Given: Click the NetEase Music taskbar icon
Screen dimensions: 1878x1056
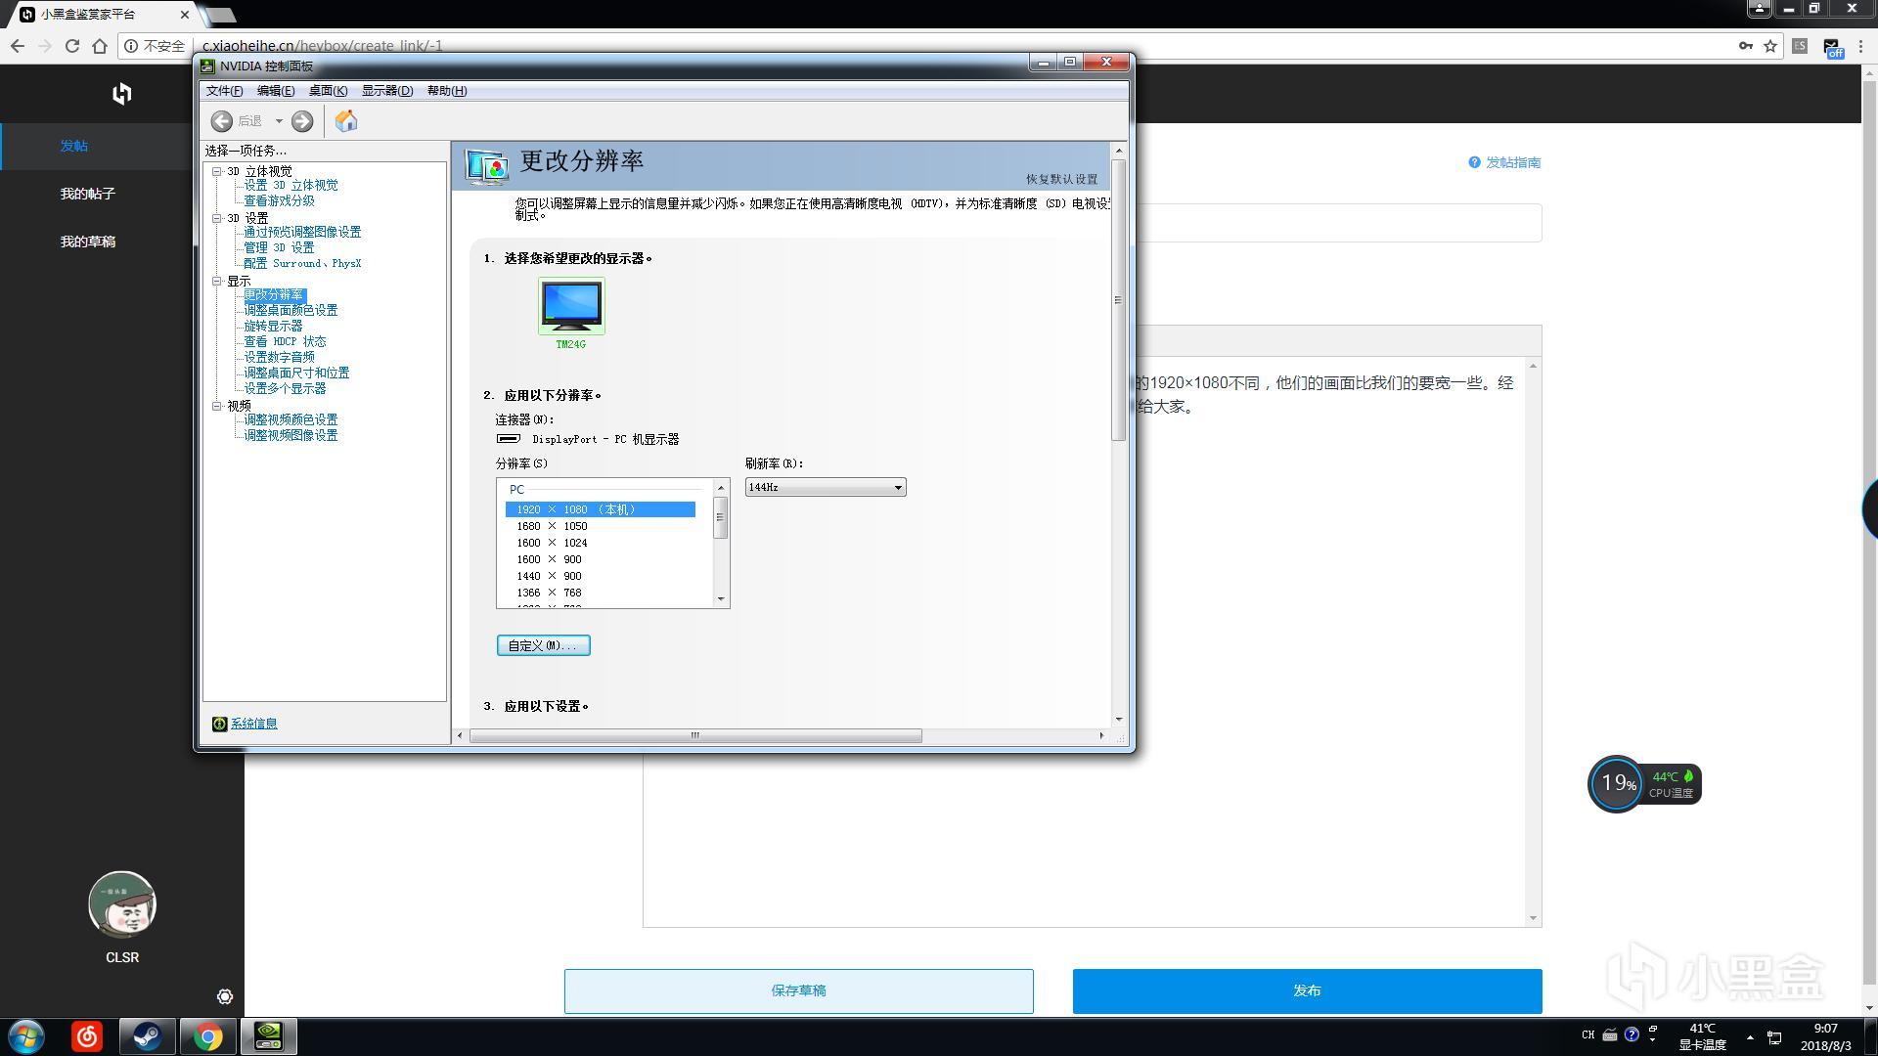Looking at the screenshot, I should pyautogui.click(x=87, y=1036).
